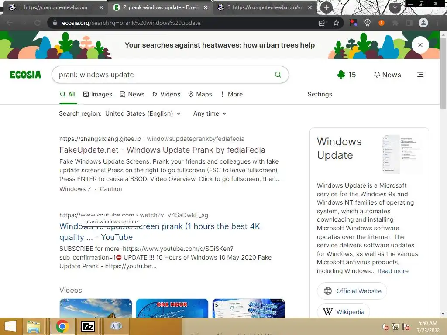The width and height of the screenshot is (447, 335).
Task: Click Read more in Windows Update panel
Action: [393, 271]
